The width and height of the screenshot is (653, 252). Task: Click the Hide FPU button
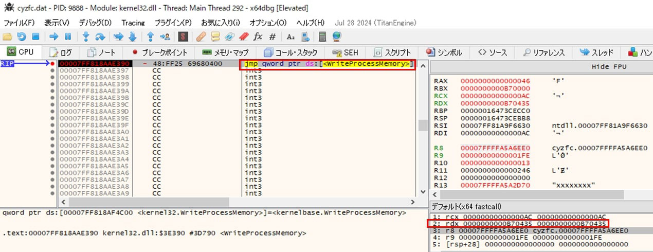(x=607, y=67)
